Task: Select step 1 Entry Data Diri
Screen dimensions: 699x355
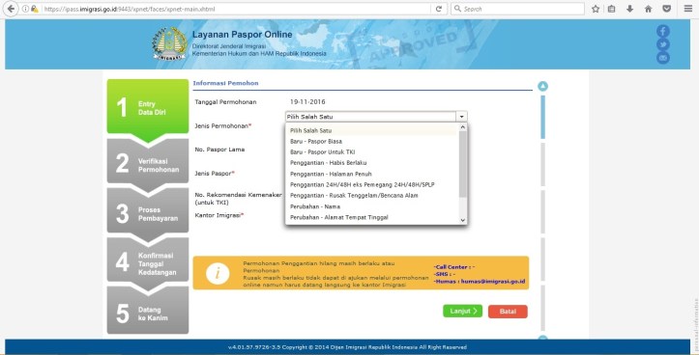Action: (x=148, y=108)
